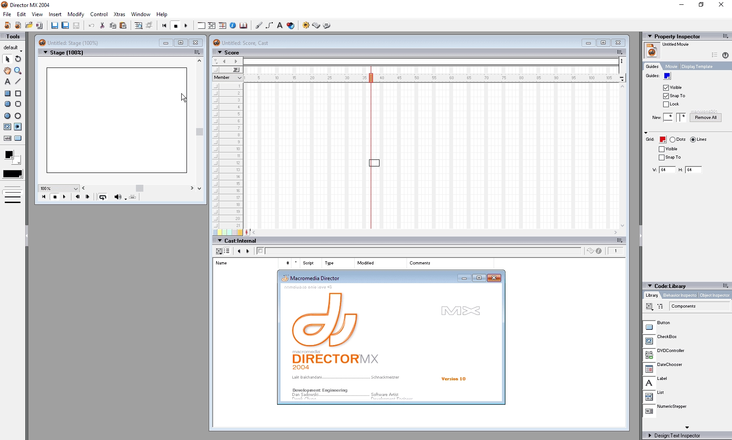The image size is (732, 440).
Task: Open the Member display dropdown in Score
Action: coord(227,78)
